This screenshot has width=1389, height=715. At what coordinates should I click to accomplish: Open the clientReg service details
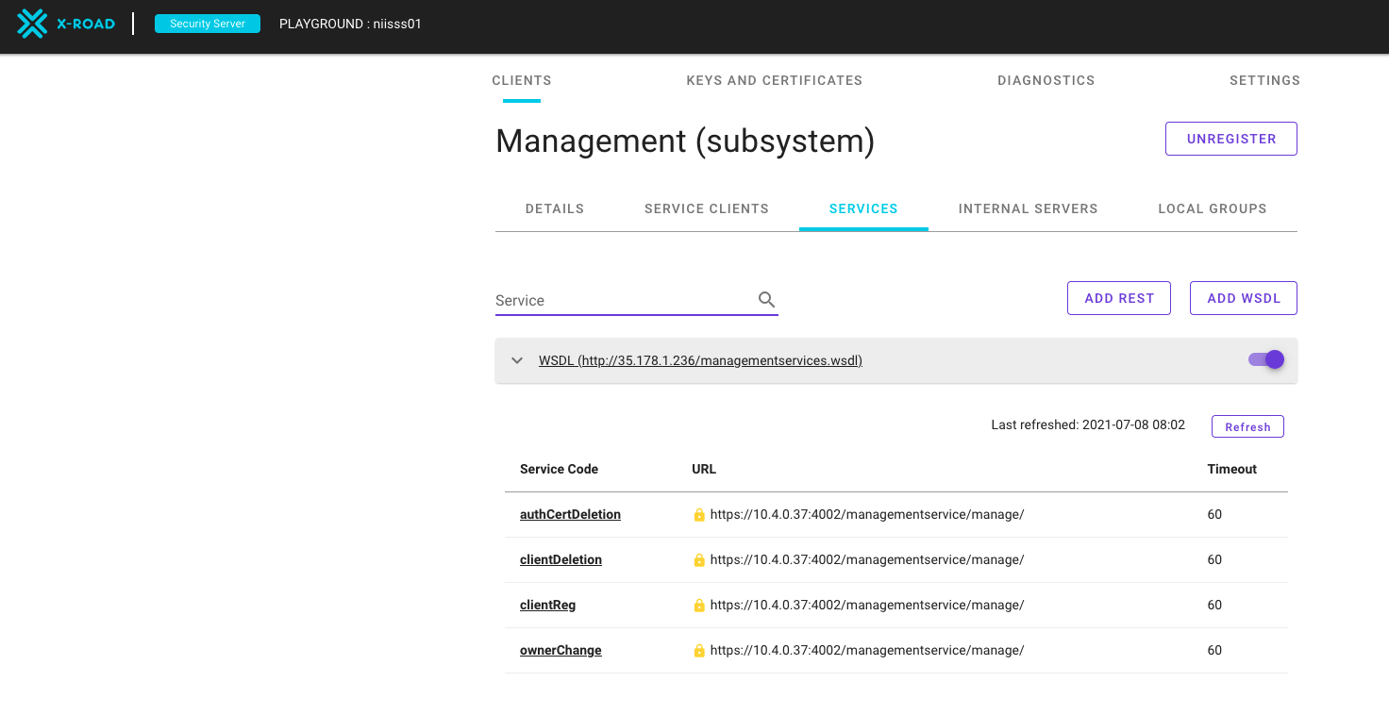click(547, 605)
